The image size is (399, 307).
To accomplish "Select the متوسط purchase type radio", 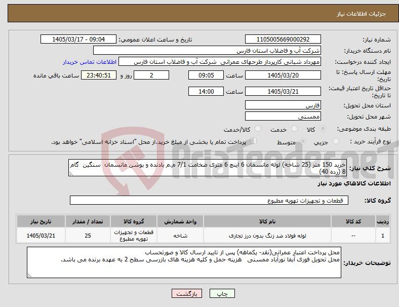I will (x=303, y=141).
